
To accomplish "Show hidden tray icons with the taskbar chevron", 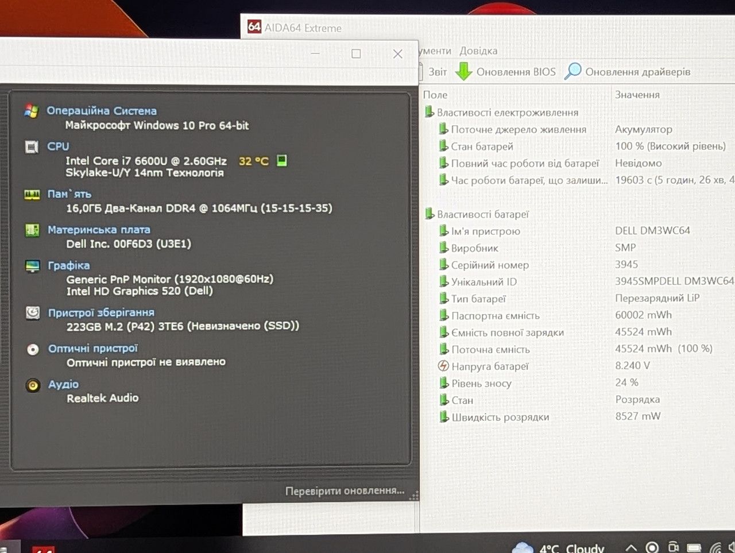I will 631,548.
